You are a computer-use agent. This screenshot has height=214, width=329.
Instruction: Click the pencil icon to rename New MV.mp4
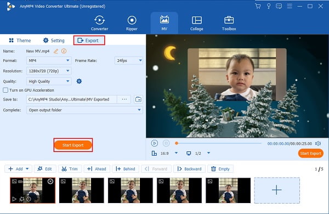click(55, 51)
